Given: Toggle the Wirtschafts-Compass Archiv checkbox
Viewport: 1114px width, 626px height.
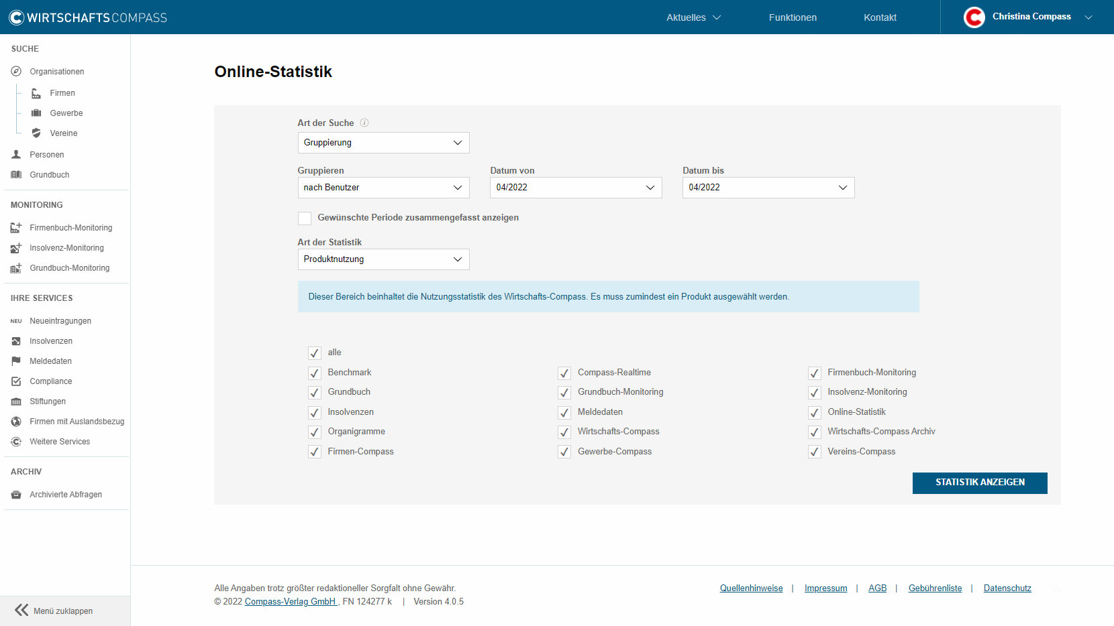Looking at the screenshot, I should 814,432.
